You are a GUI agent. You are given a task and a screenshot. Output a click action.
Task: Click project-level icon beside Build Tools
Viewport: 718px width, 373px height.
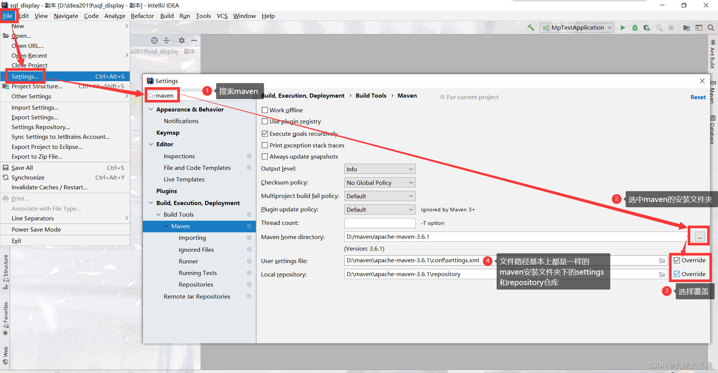249,214
